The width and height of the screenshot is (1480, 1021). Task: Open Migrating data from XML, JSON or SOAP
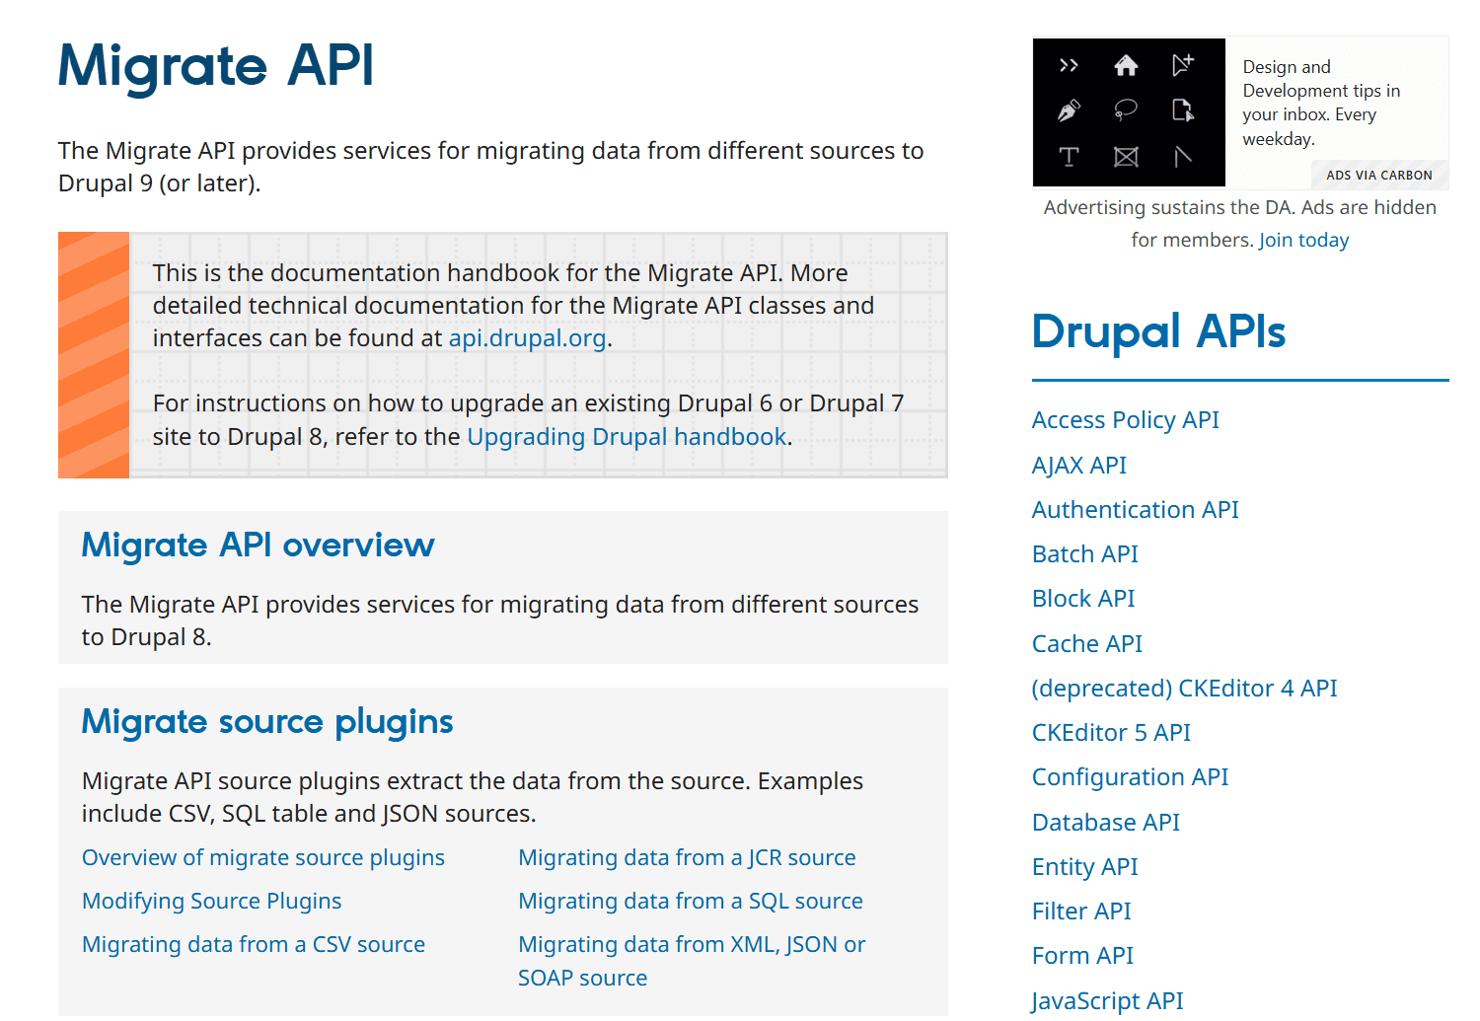[x=692, y=945]
